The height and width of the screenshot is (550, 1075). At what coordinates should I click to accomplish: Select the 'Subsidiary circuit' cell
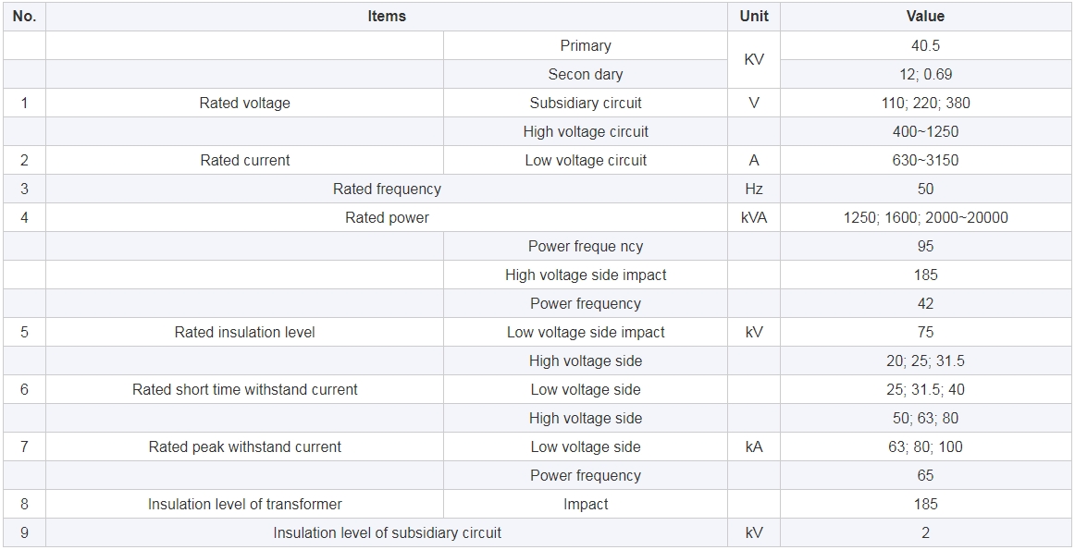point(585,103)
